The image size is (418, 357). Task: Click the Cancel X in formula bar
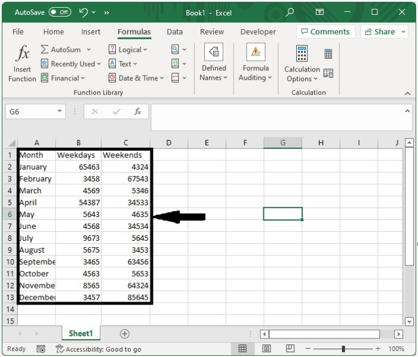click(95, 111)
